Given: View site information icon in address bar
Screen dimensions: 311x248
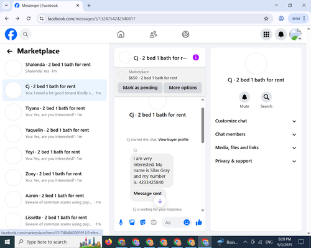Looking at the screenshot, I should click(42, 19).
